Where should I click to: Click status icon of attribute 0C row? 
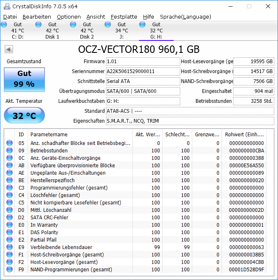(x=9, y=158)
